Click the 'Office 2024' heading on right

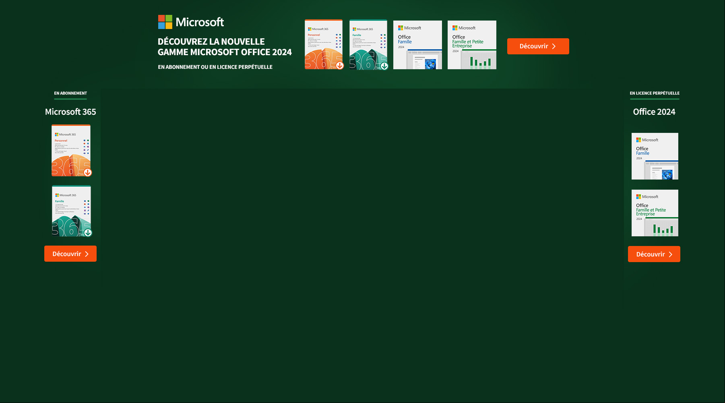pyautogui.click(x=654, y=112)
